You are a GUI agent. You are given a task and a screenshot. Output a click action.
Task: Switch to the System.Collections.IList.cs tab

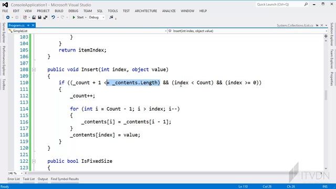295,25
